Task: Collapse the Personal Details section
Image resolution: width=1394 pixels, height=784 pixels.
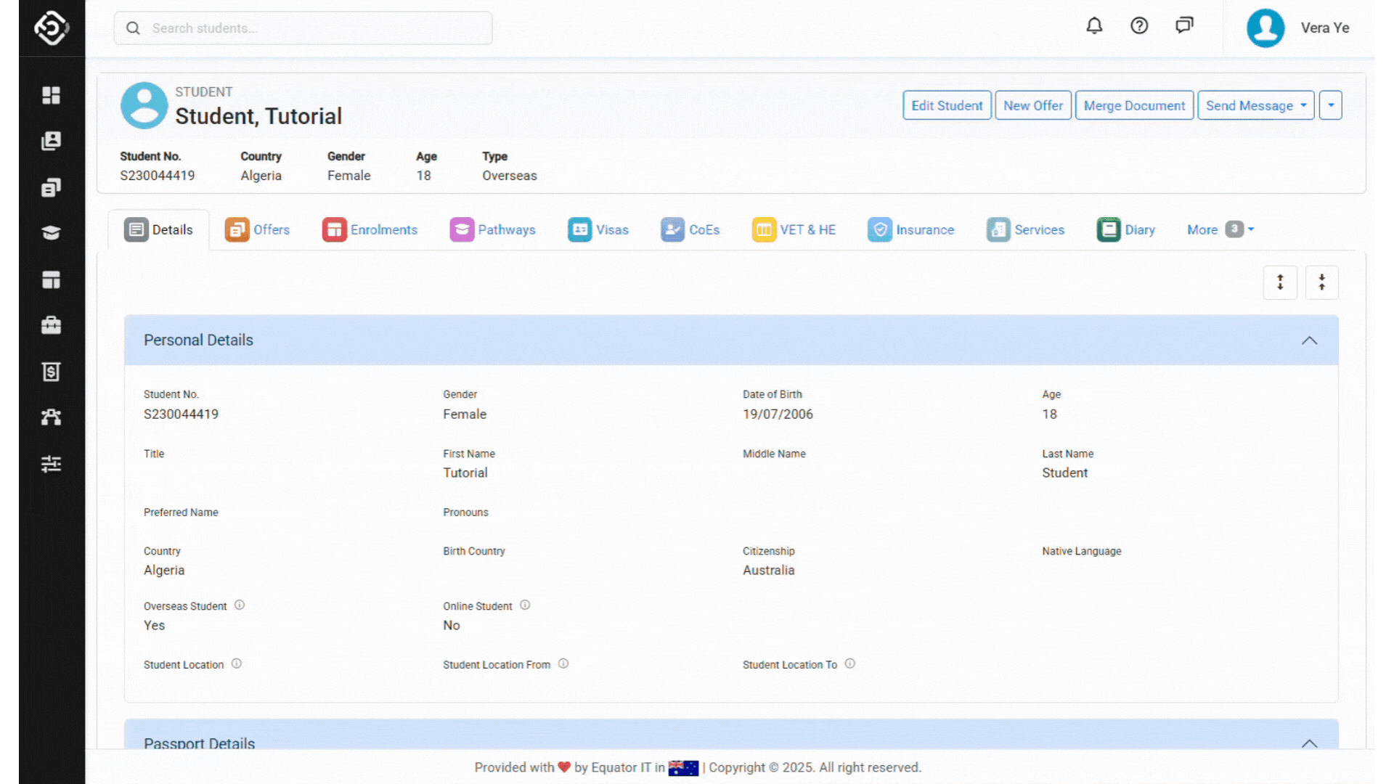Action: point(1309,340)
